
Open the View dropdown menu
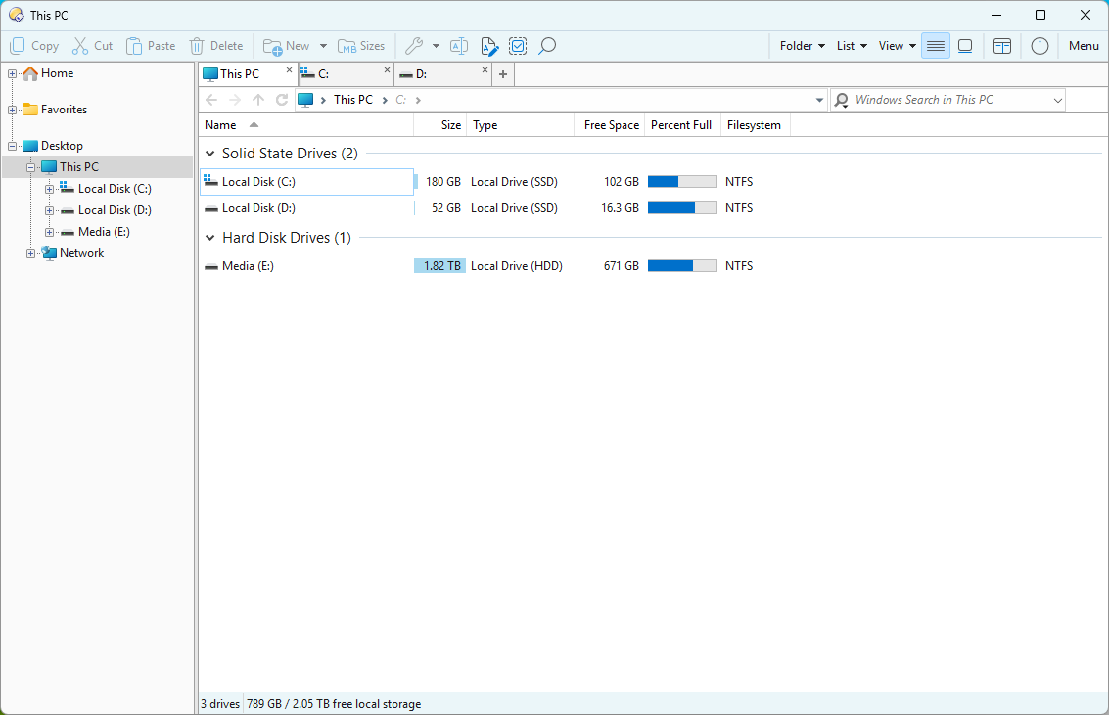897,46
